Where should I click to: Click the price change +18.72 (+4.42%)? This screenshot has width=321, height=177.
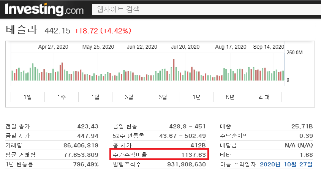[x=103, y=31]
